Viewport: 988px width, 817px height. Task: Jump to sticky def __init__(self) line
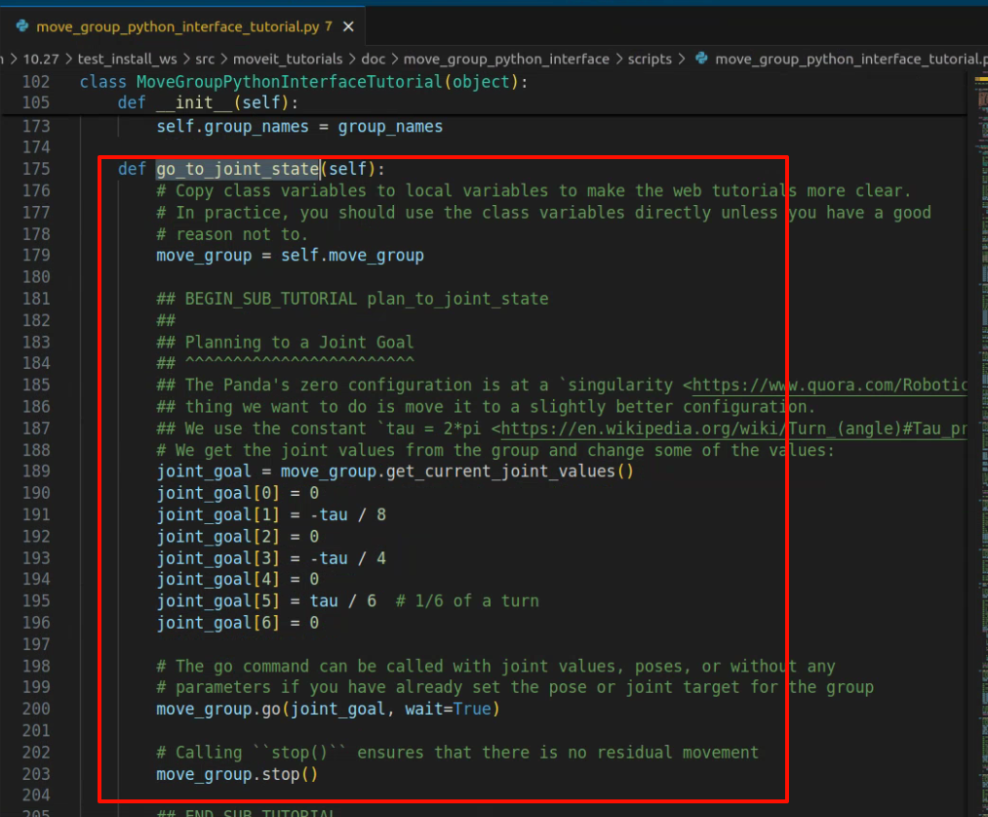click(x=208, y=102)
